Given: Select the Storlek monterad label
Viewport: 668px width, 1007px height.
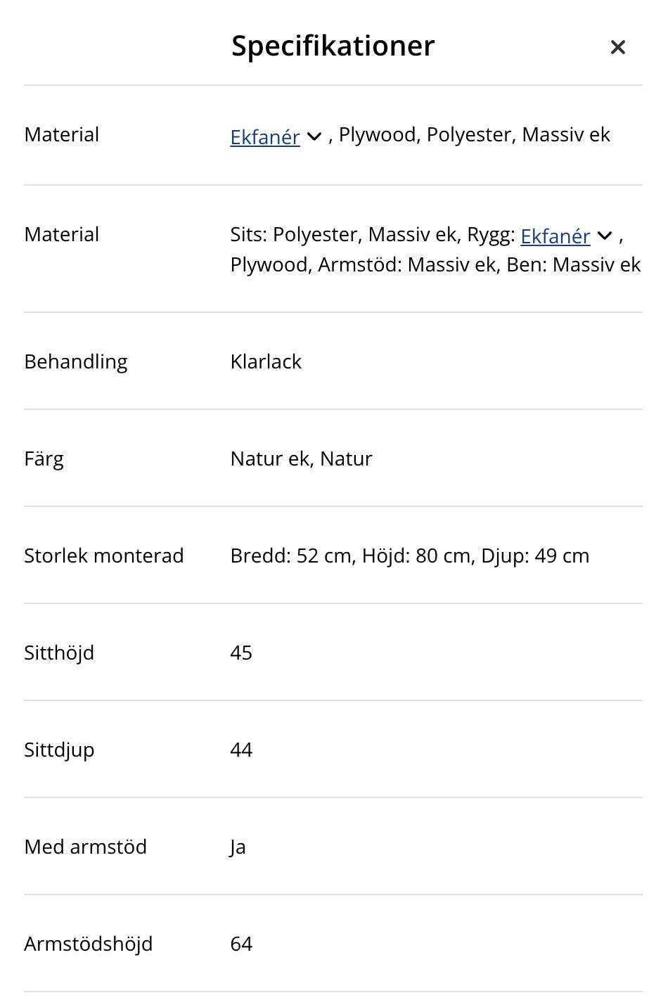Looking at the screenshot, I should [103, 556].
